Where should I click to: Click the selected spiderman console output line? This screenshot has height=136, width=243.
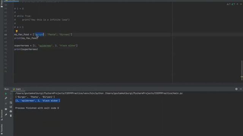click(38, 101)
